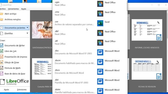Image resolution: width=168 pixels, height=94 pixels.
Task: Click the Plantillas page icon
Action: point(2,33)
